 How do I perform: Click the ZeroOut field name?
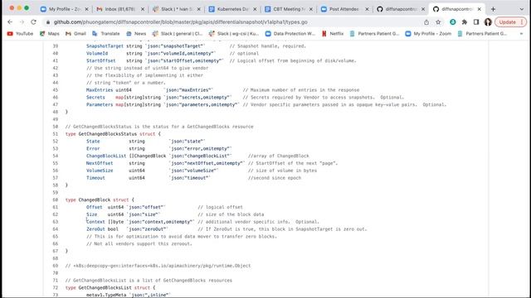95,229
